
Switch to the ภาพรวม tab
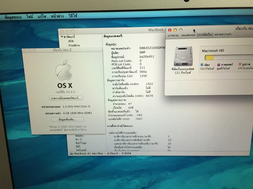[x=173, y=35]
